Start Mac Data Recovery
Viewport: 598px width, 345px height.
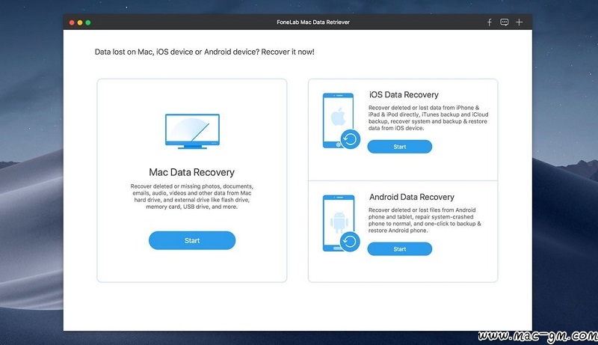tap(192, 240)
